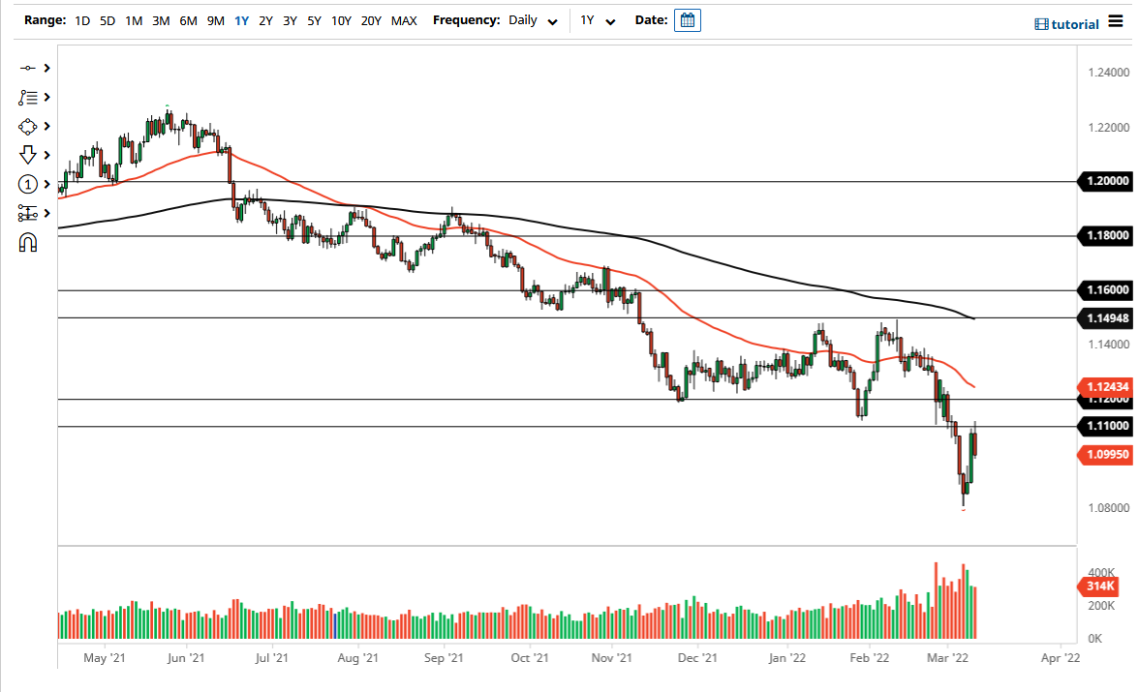Toggle the magnet snap tool

(x=27, y=242)
